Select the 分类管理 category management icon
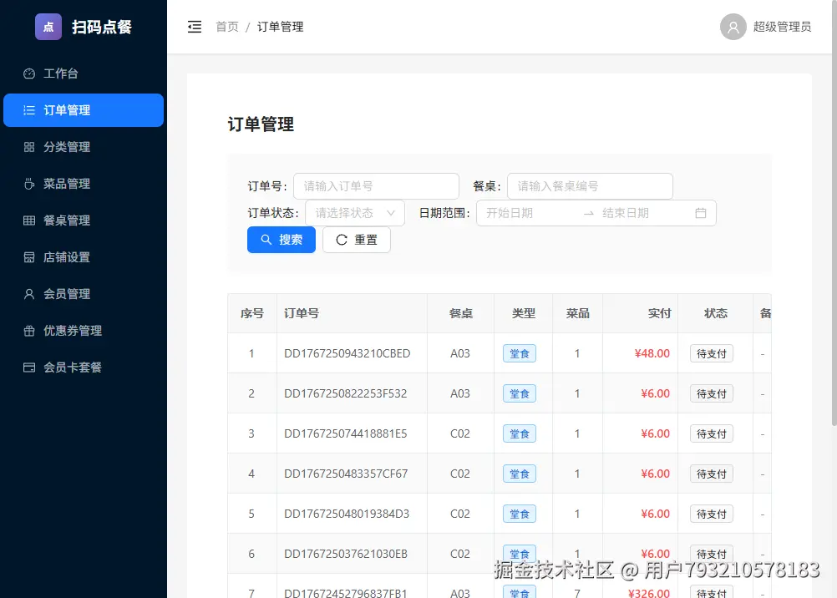Image resolution: width=837 pixels, height=598 pixels. [x=28, y=147]
